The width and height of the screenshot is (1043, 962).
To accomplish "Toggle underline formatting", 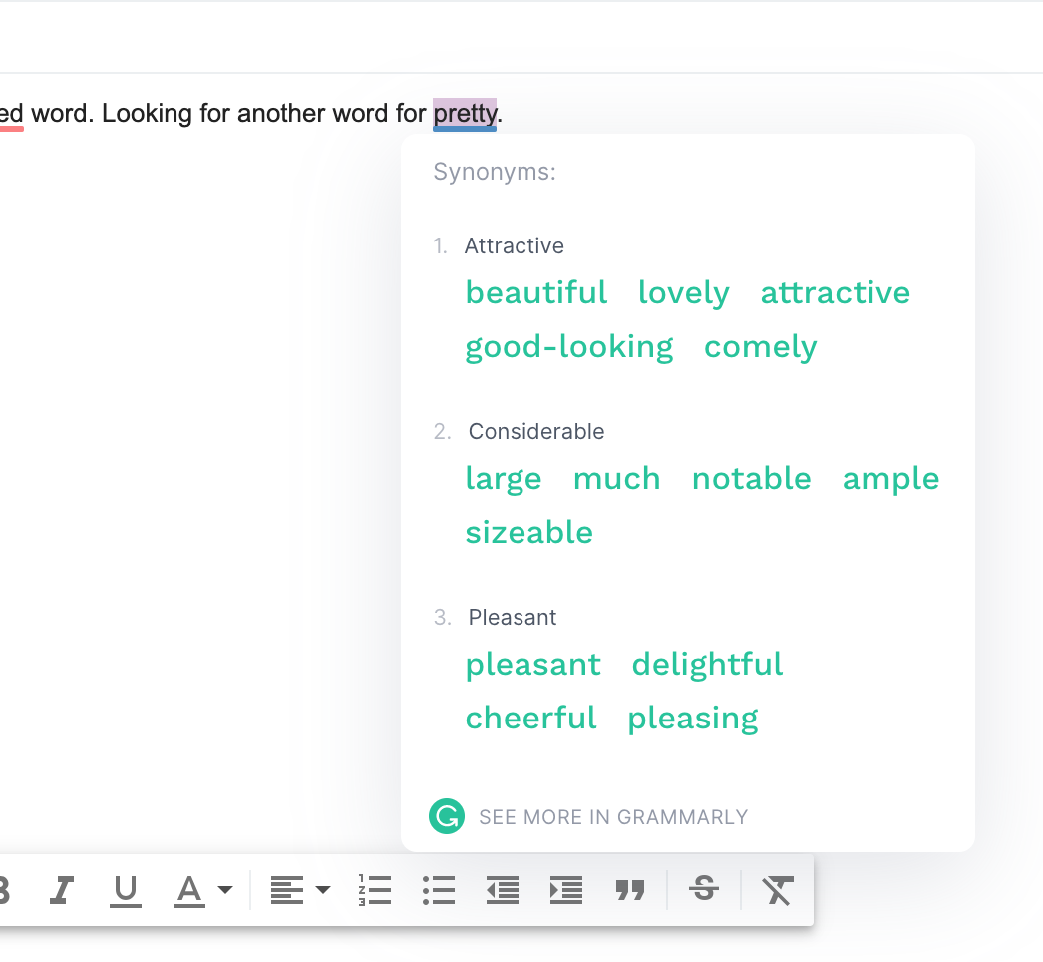I will click(x=125, y=891).
